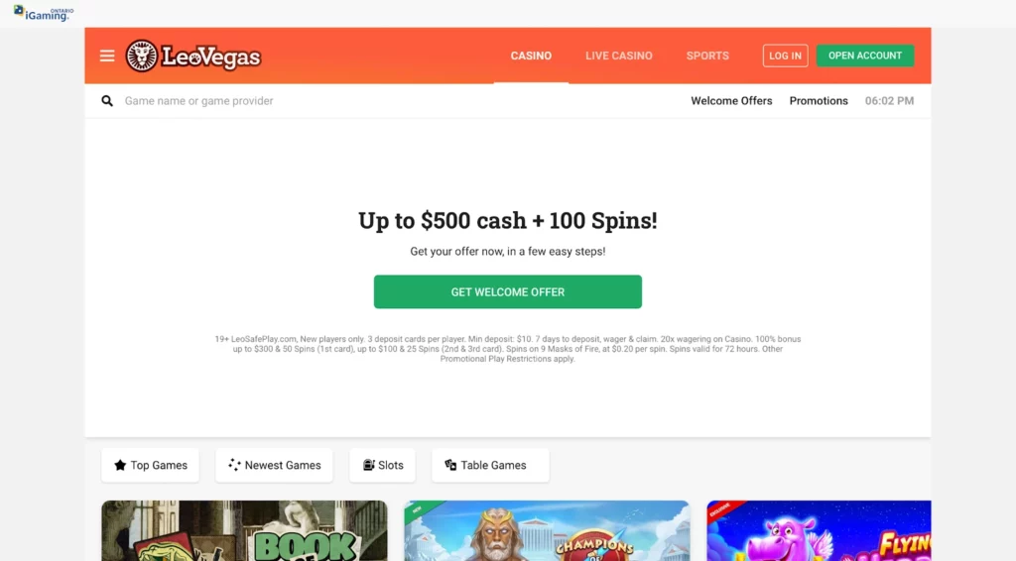Open the Flying Hippo game thumbnail
1016x561 pixels.
tap(819, 530)
